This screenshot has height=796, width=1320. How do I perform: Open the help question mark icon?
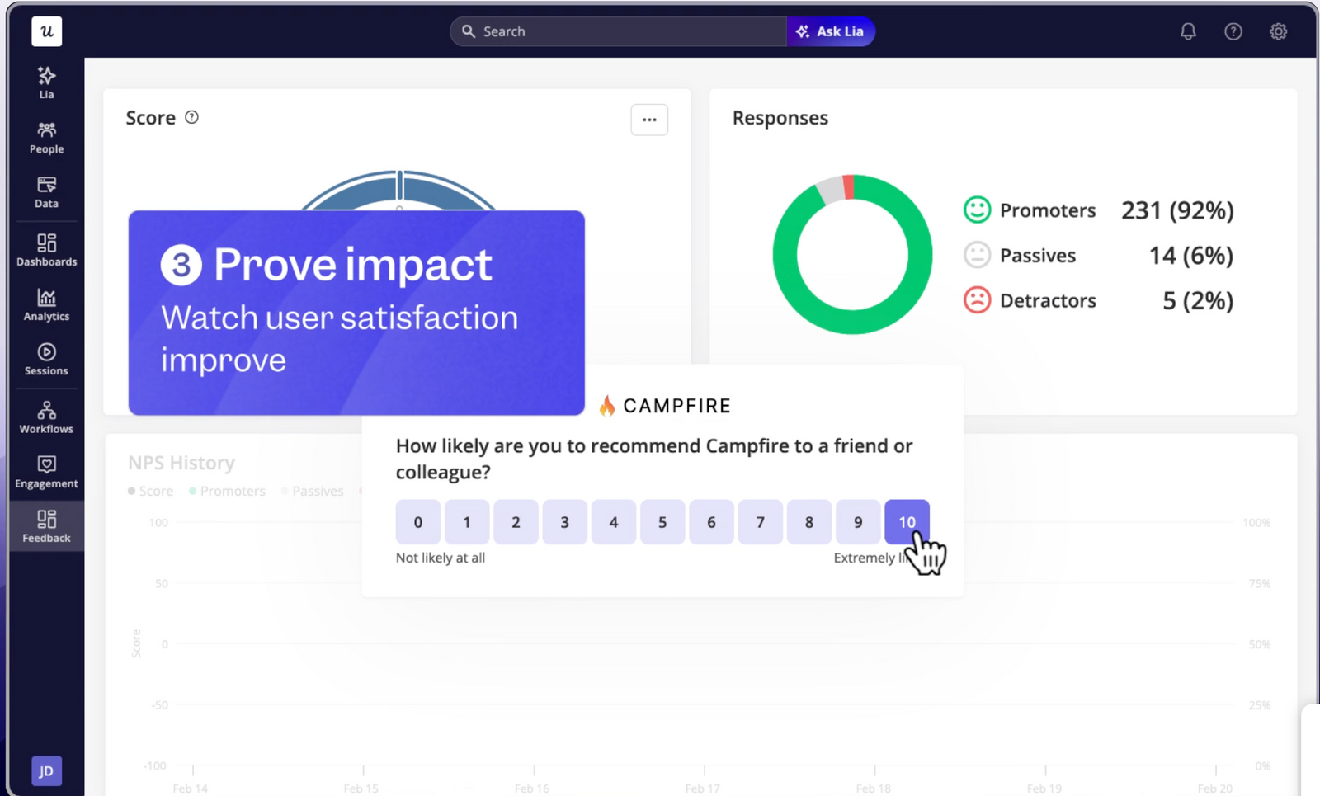pos(1233,31)
